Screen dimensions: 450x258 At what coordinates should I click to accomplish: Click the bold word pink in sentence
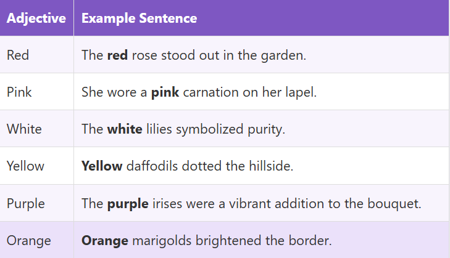165,92
